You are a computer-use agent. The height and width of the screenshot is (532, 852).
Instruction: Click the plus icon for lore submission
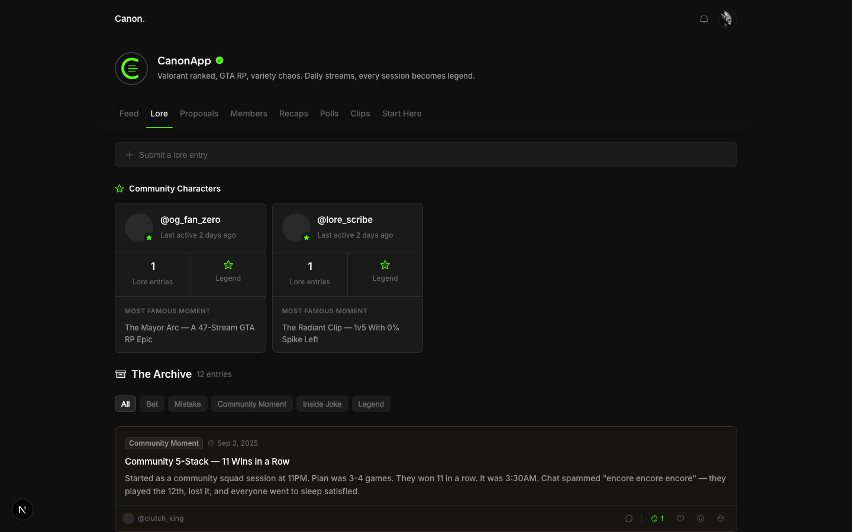click(130, 155)
